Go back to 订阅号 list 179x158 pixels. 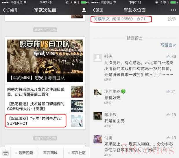tap(10, 10)
